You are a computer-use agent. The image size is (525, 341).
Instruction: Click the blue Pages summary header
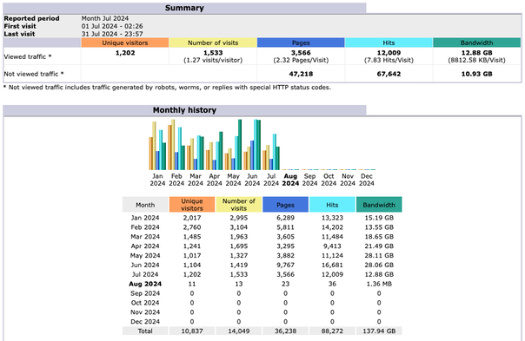(x=301, y=43)
